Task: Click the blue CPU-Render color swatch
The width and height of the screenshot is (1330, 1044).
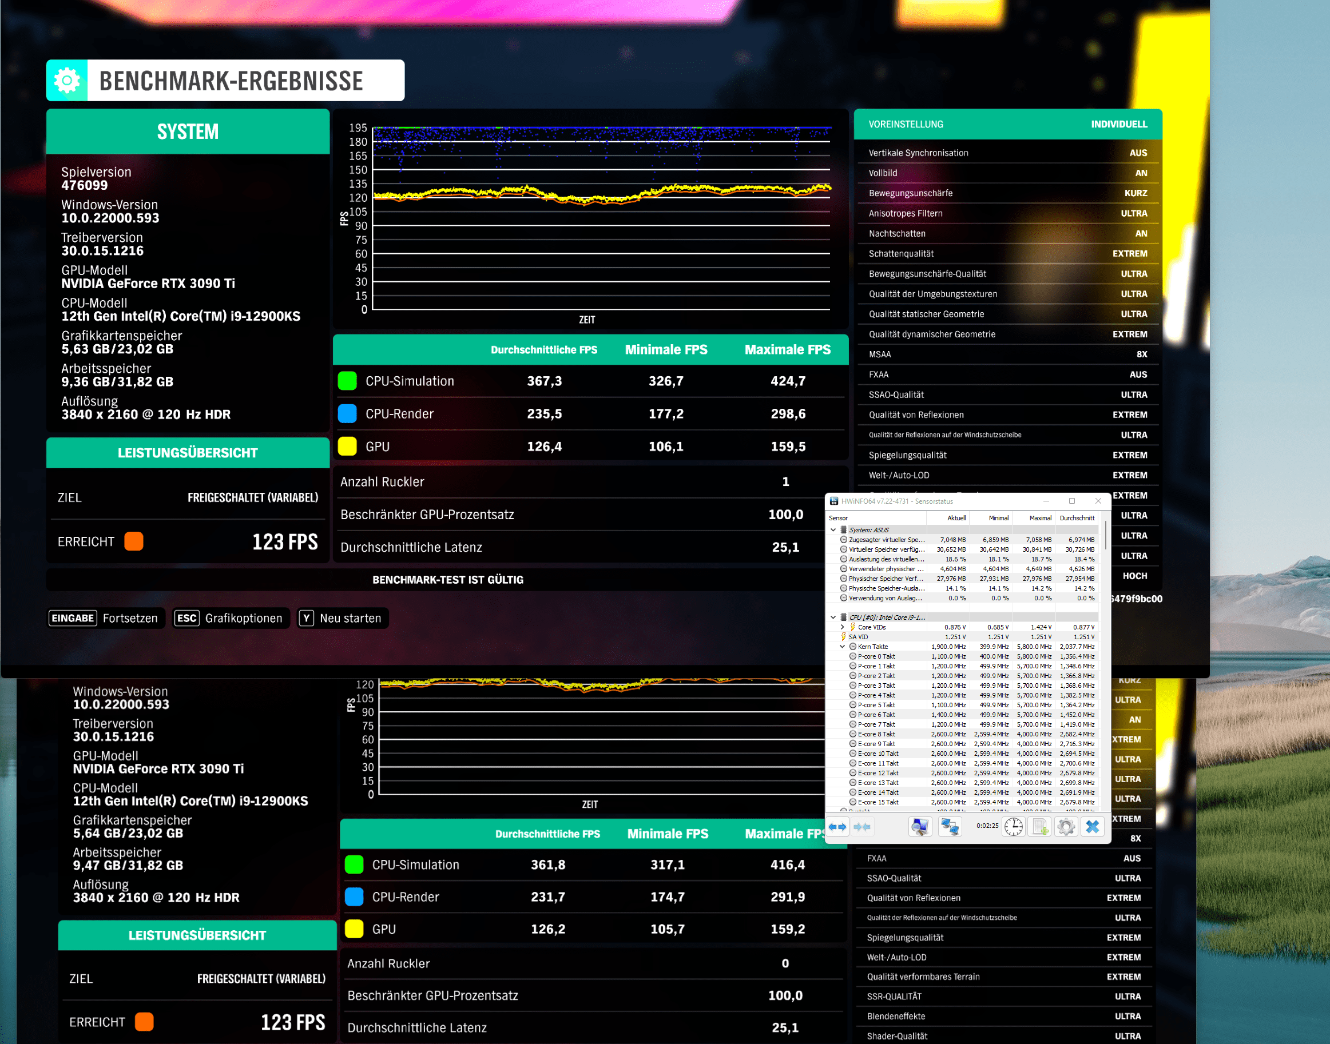Action: coord(347,414)
